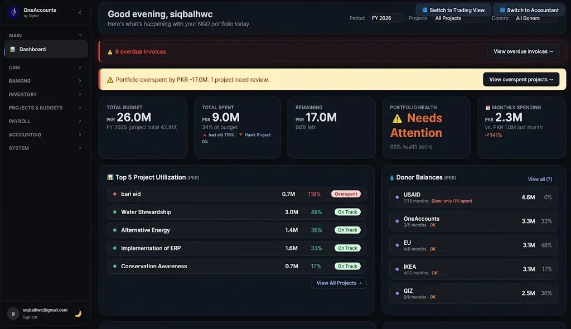The image size is (571, 329).
Task: Click the green dot beside Water Stewardship
Action: pyautogui.click(x=115, y=212)
